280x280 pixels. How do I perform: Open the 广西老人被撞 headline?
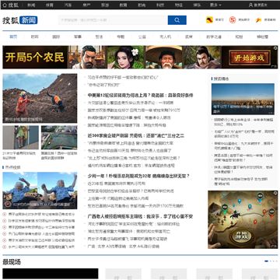140,216
